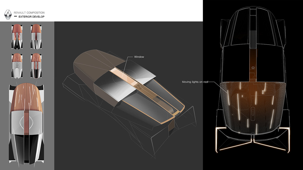The height and width of the screenshot is (170, 303).
Task: Select the second-row left car thumbnail
Action: [x=17, y=65]
